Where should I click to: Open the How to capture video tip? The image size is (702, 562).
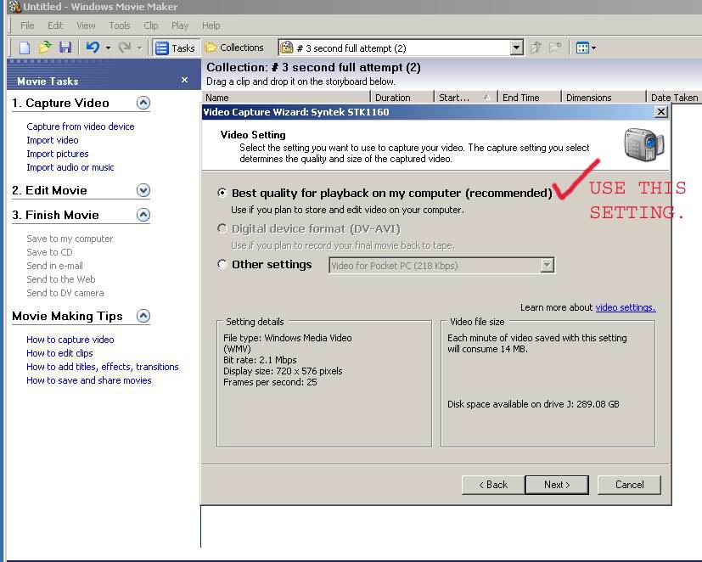(x=70, y=340)
